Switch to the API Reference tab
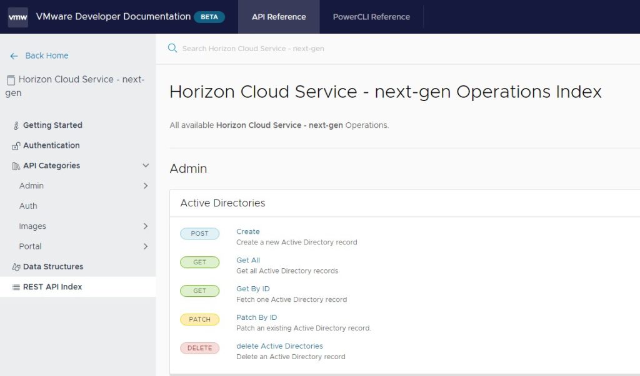This screenshot has width=640, height=376. [x=279, y=17]
